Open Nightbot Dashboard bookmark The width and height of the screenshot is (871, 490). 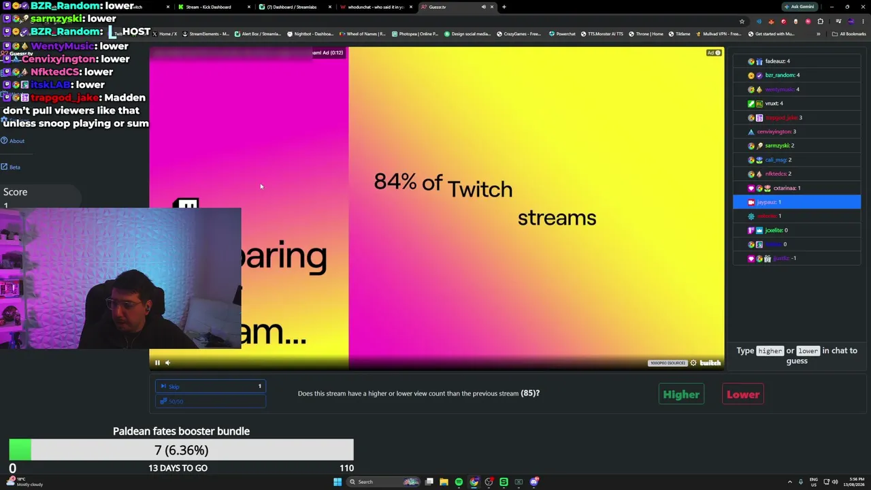[x=310, y=34]
